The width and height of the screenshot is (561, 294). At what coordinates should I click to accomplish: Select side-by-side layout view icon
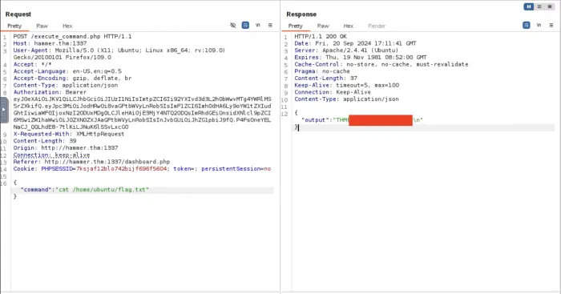(529, 6)
